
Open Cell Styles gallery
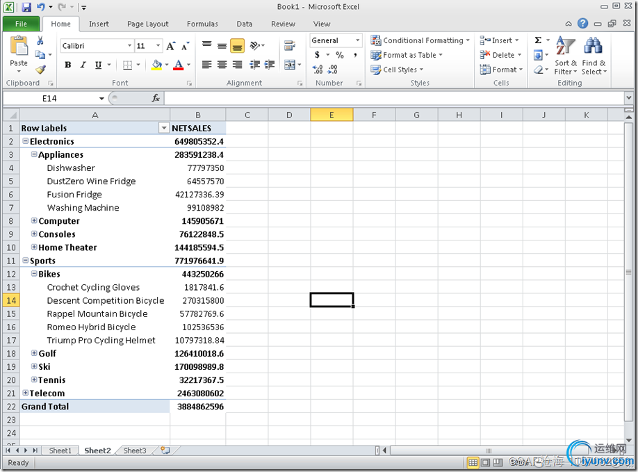(397, 70)
